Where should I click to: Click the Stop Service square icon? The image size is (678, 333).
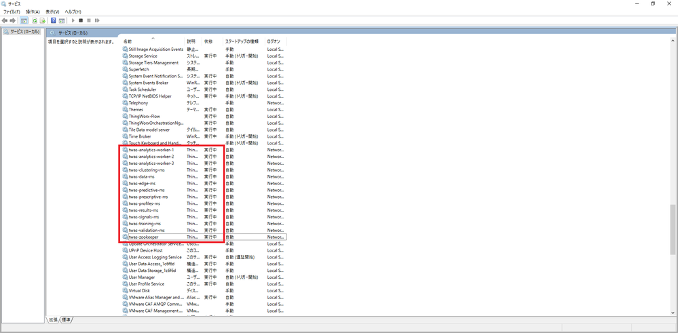click(x=81, y=20)
